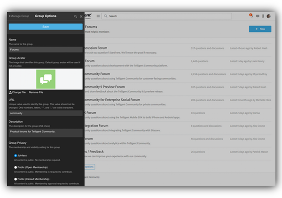Click 'Latest 6 days ago by Patrick Mason'
This screenshot has height=198, width=282.
click(x=249, y=152)
